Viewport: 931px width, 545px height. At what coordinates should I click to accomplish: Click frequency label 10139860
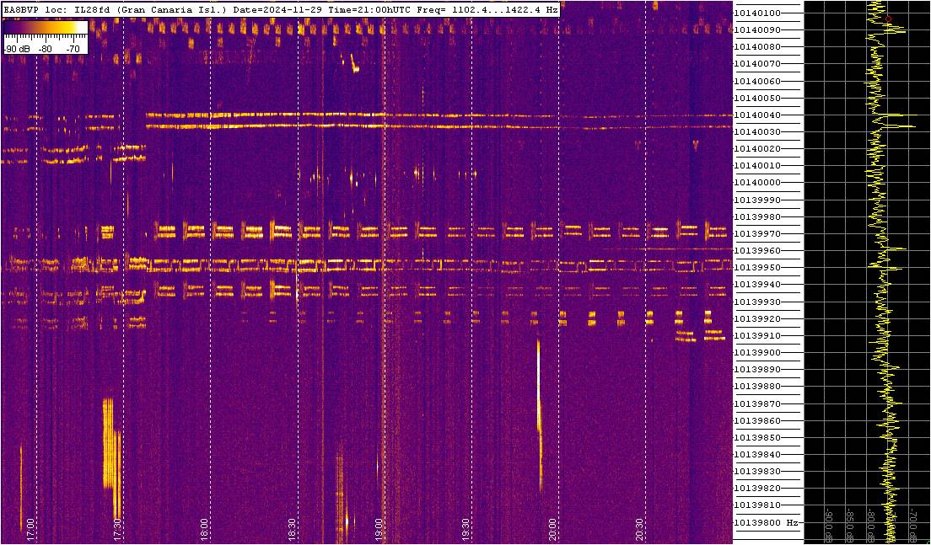click(x=757, y=420)
